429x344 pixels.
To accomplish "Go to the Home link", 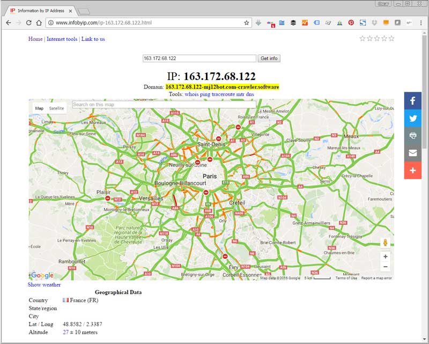I will (35, 39).
